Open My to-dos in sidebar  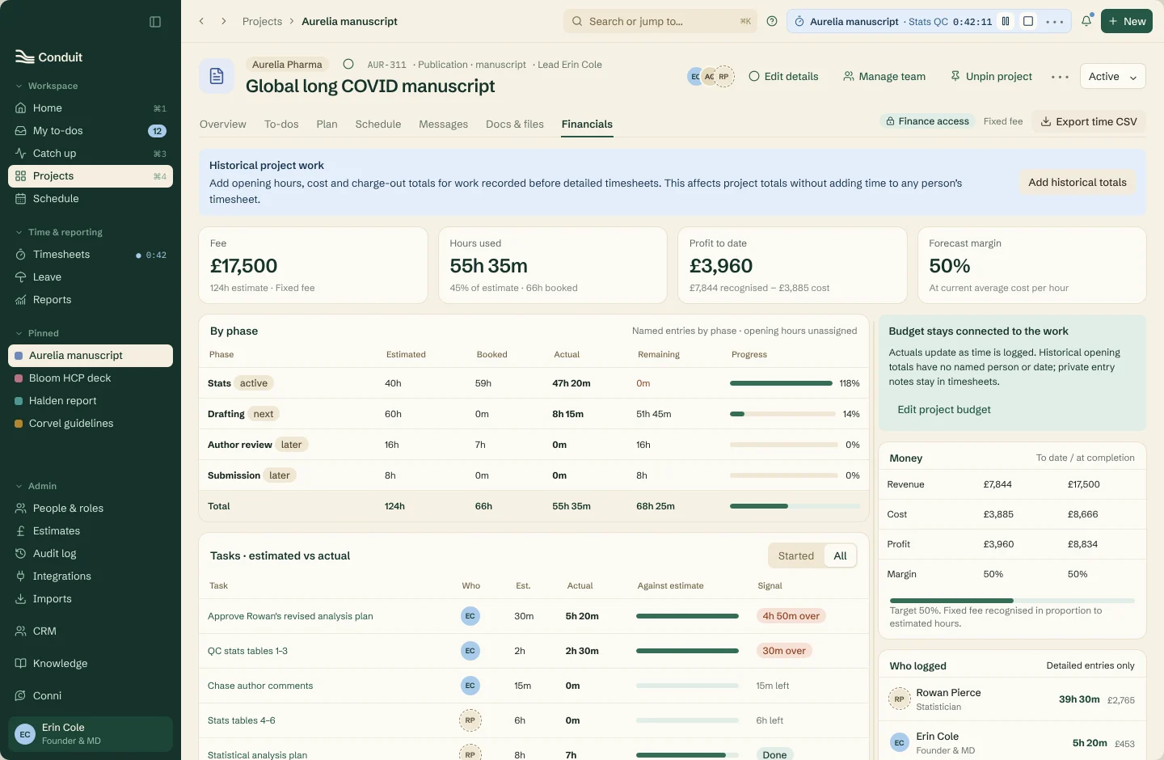point(91,131)
